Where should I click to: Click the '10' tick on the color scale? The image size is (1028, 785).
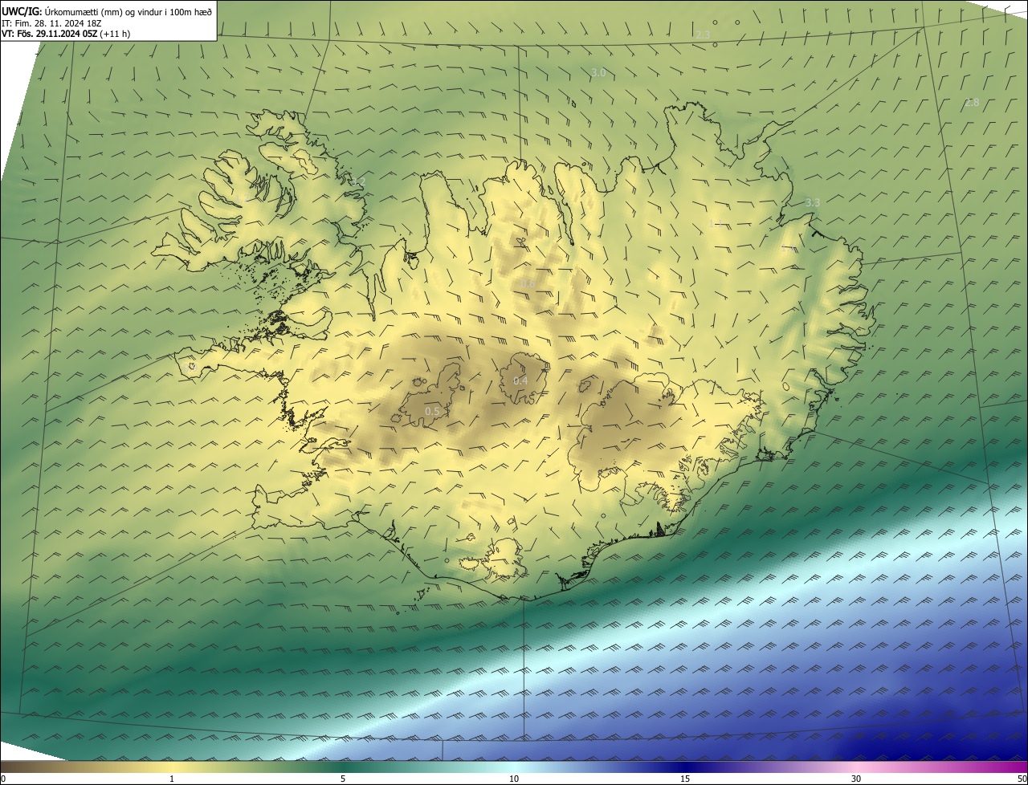(514, 779)
